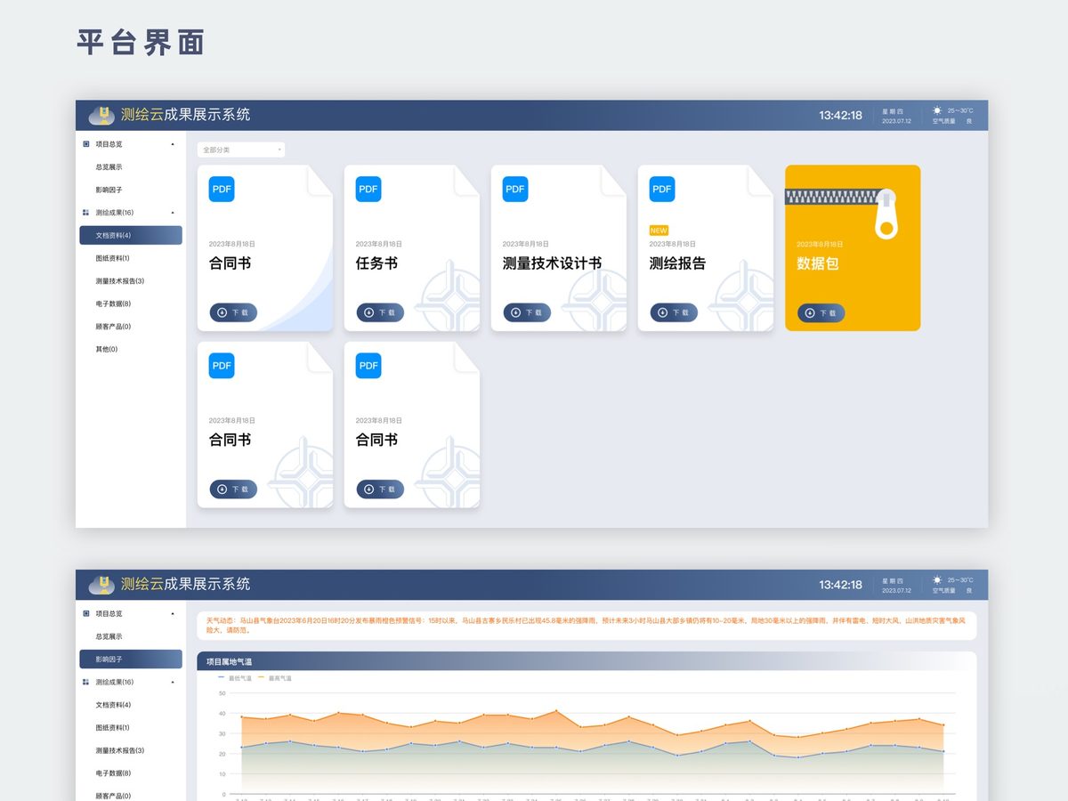Collapse the 测绘成果(16) group arrow in the upper sidebar
Viewport: 1068px width, 801px height.
pyautogui.click(x=173, y=213)
